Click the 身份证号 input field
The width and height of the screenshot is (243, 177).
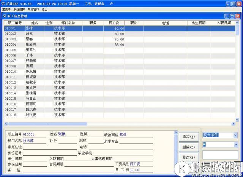pyautogui.click(x=50, y=153)
